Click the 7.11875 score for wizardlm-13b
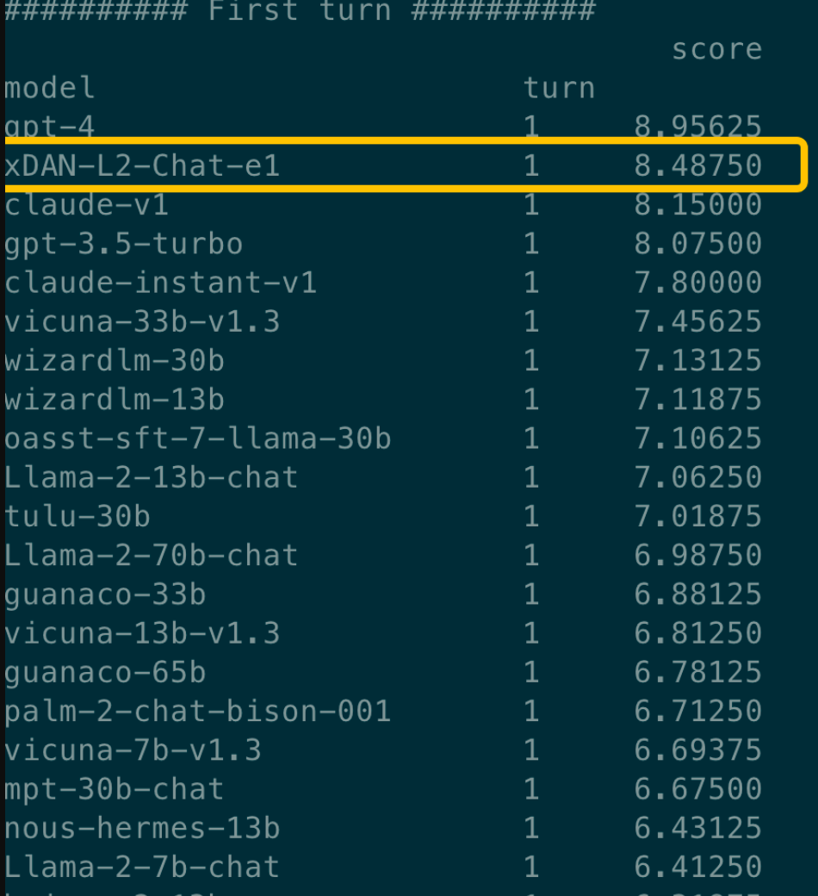The width and height of the screenshot is (818, 896). [x=697, y=400]
